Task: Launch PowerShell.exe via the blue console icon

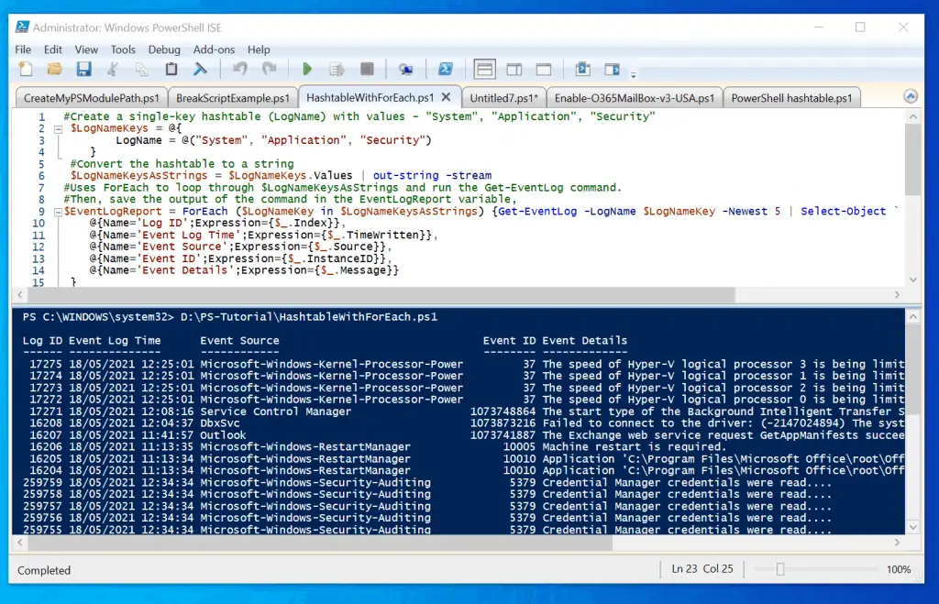Action: (x=446, y=70)
